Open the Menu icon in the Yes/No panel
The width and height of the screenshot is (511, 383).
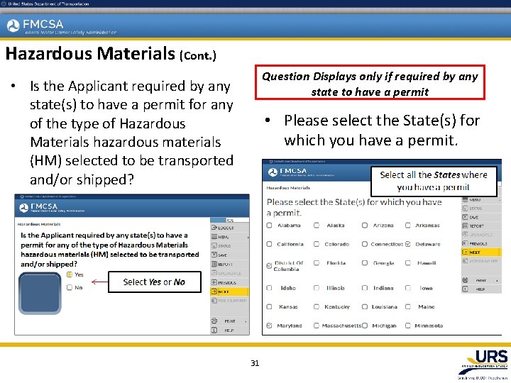[x=214, y=237]
